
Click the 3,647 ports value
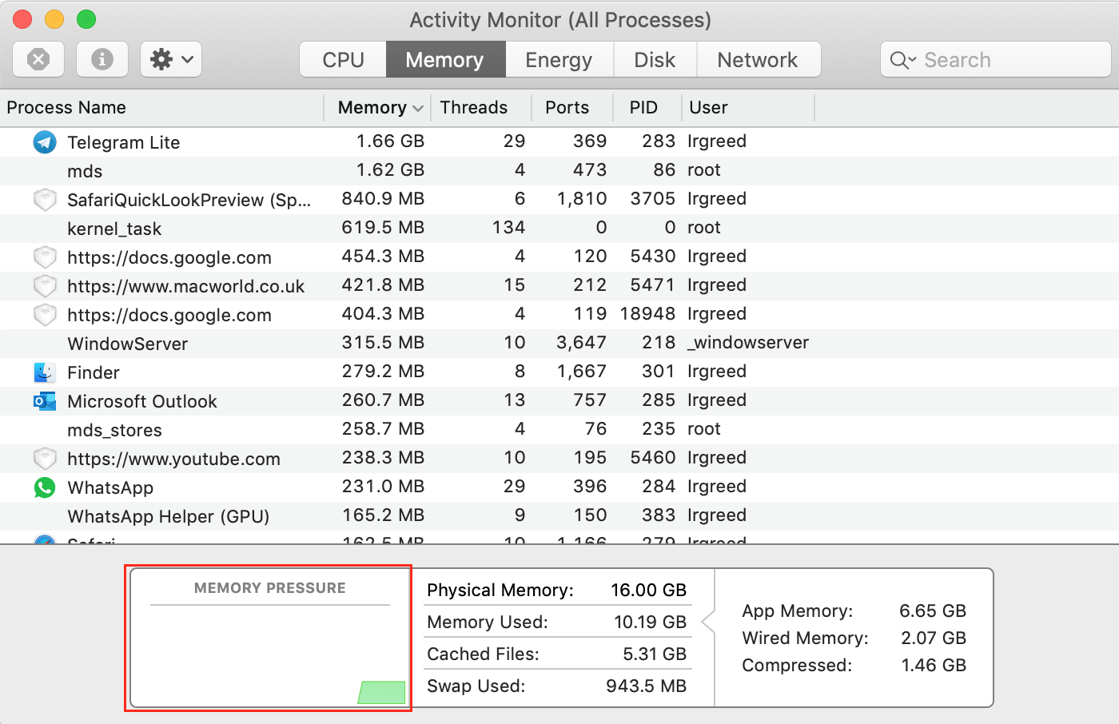pos(581,343)
